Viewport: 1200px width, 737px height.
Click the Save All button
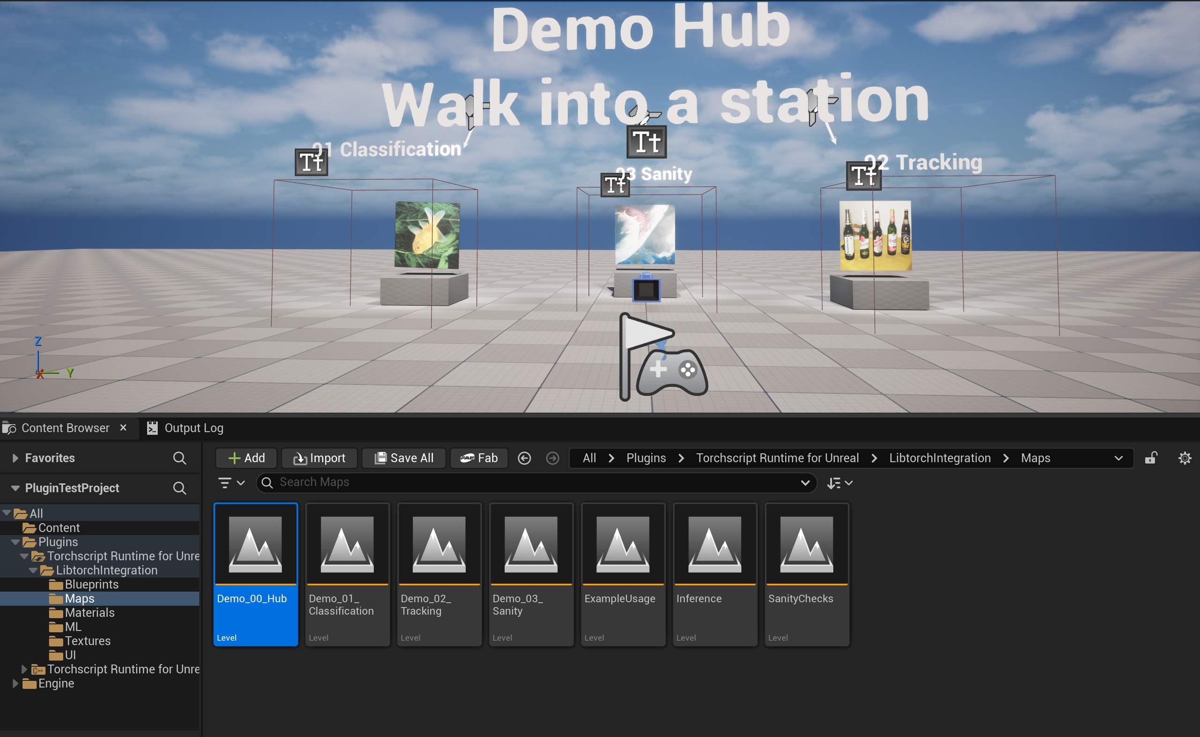click(404, 458)
